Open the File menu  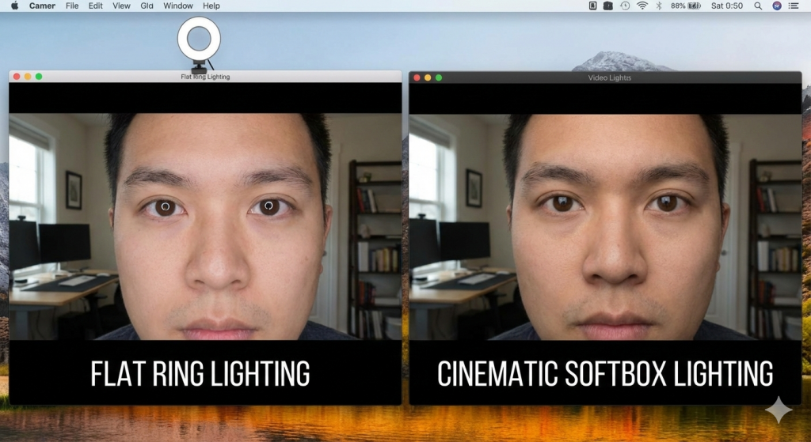(72, 6)
